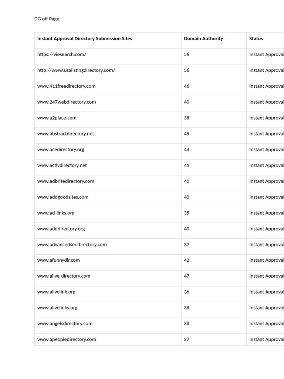Select the www.ad-links.org entry

coord(56,213)
